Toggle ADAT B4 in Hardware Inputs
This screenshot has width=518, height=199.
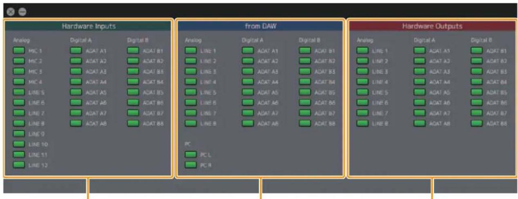pos(133,82)
